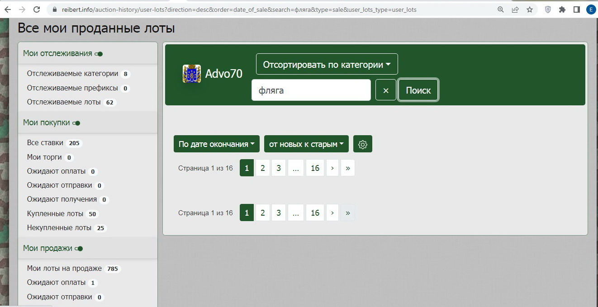Open Купленные лоты in sidebar

(x=55, y=213)
